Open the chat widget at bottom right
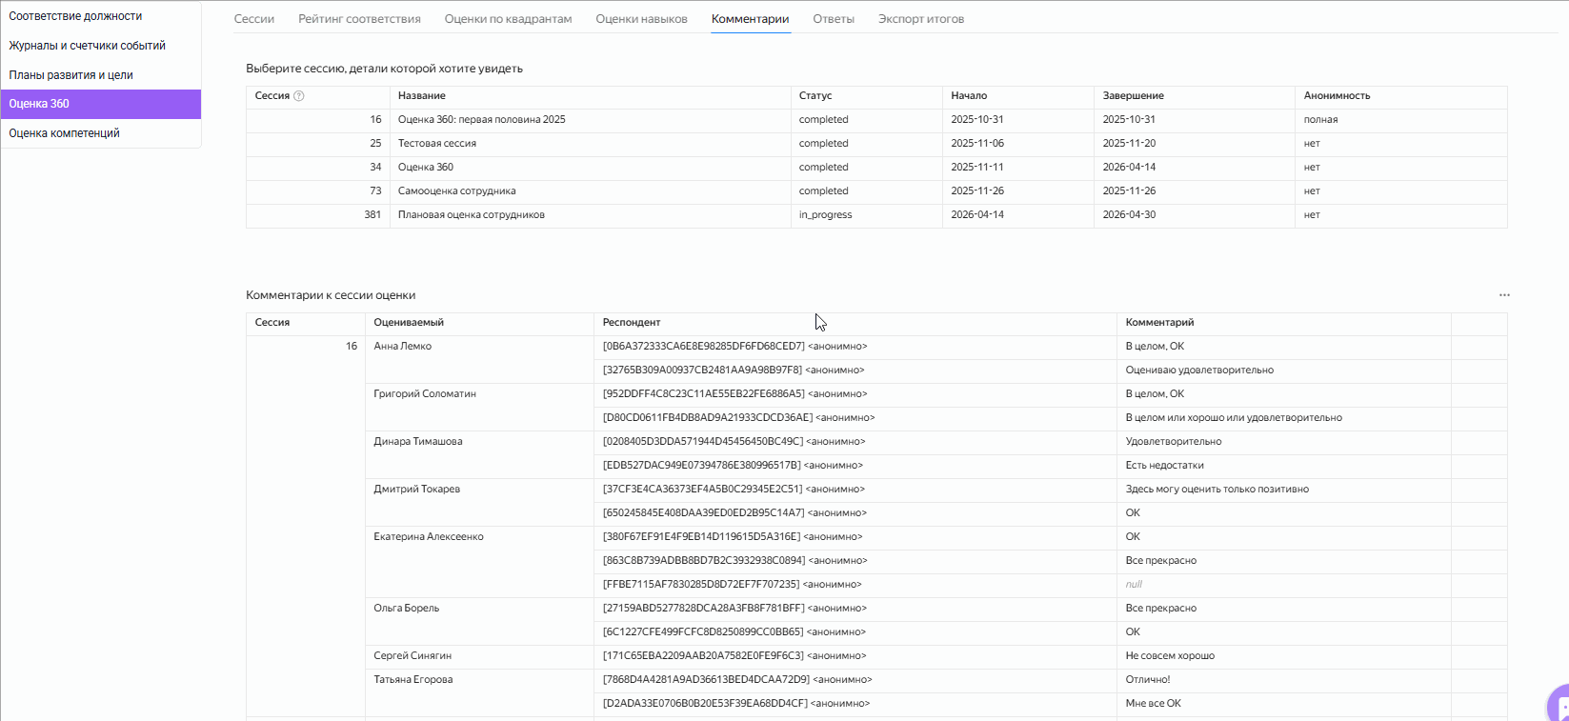The height and width of the screenshot is (721, 1569). (1559, 706)
